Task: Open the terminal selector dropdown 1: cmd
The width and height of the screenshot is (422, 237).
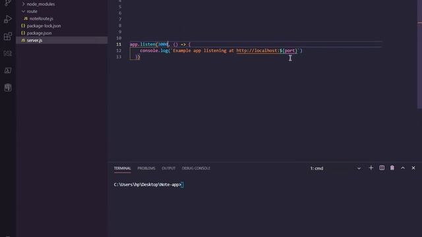Action: pyautogui.click(x=336, y=169)
